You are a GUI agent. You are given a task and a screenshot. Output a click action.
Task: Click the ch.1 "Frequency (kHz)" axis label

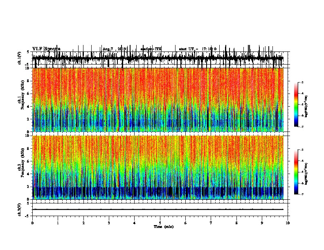(x=22, y=95)
